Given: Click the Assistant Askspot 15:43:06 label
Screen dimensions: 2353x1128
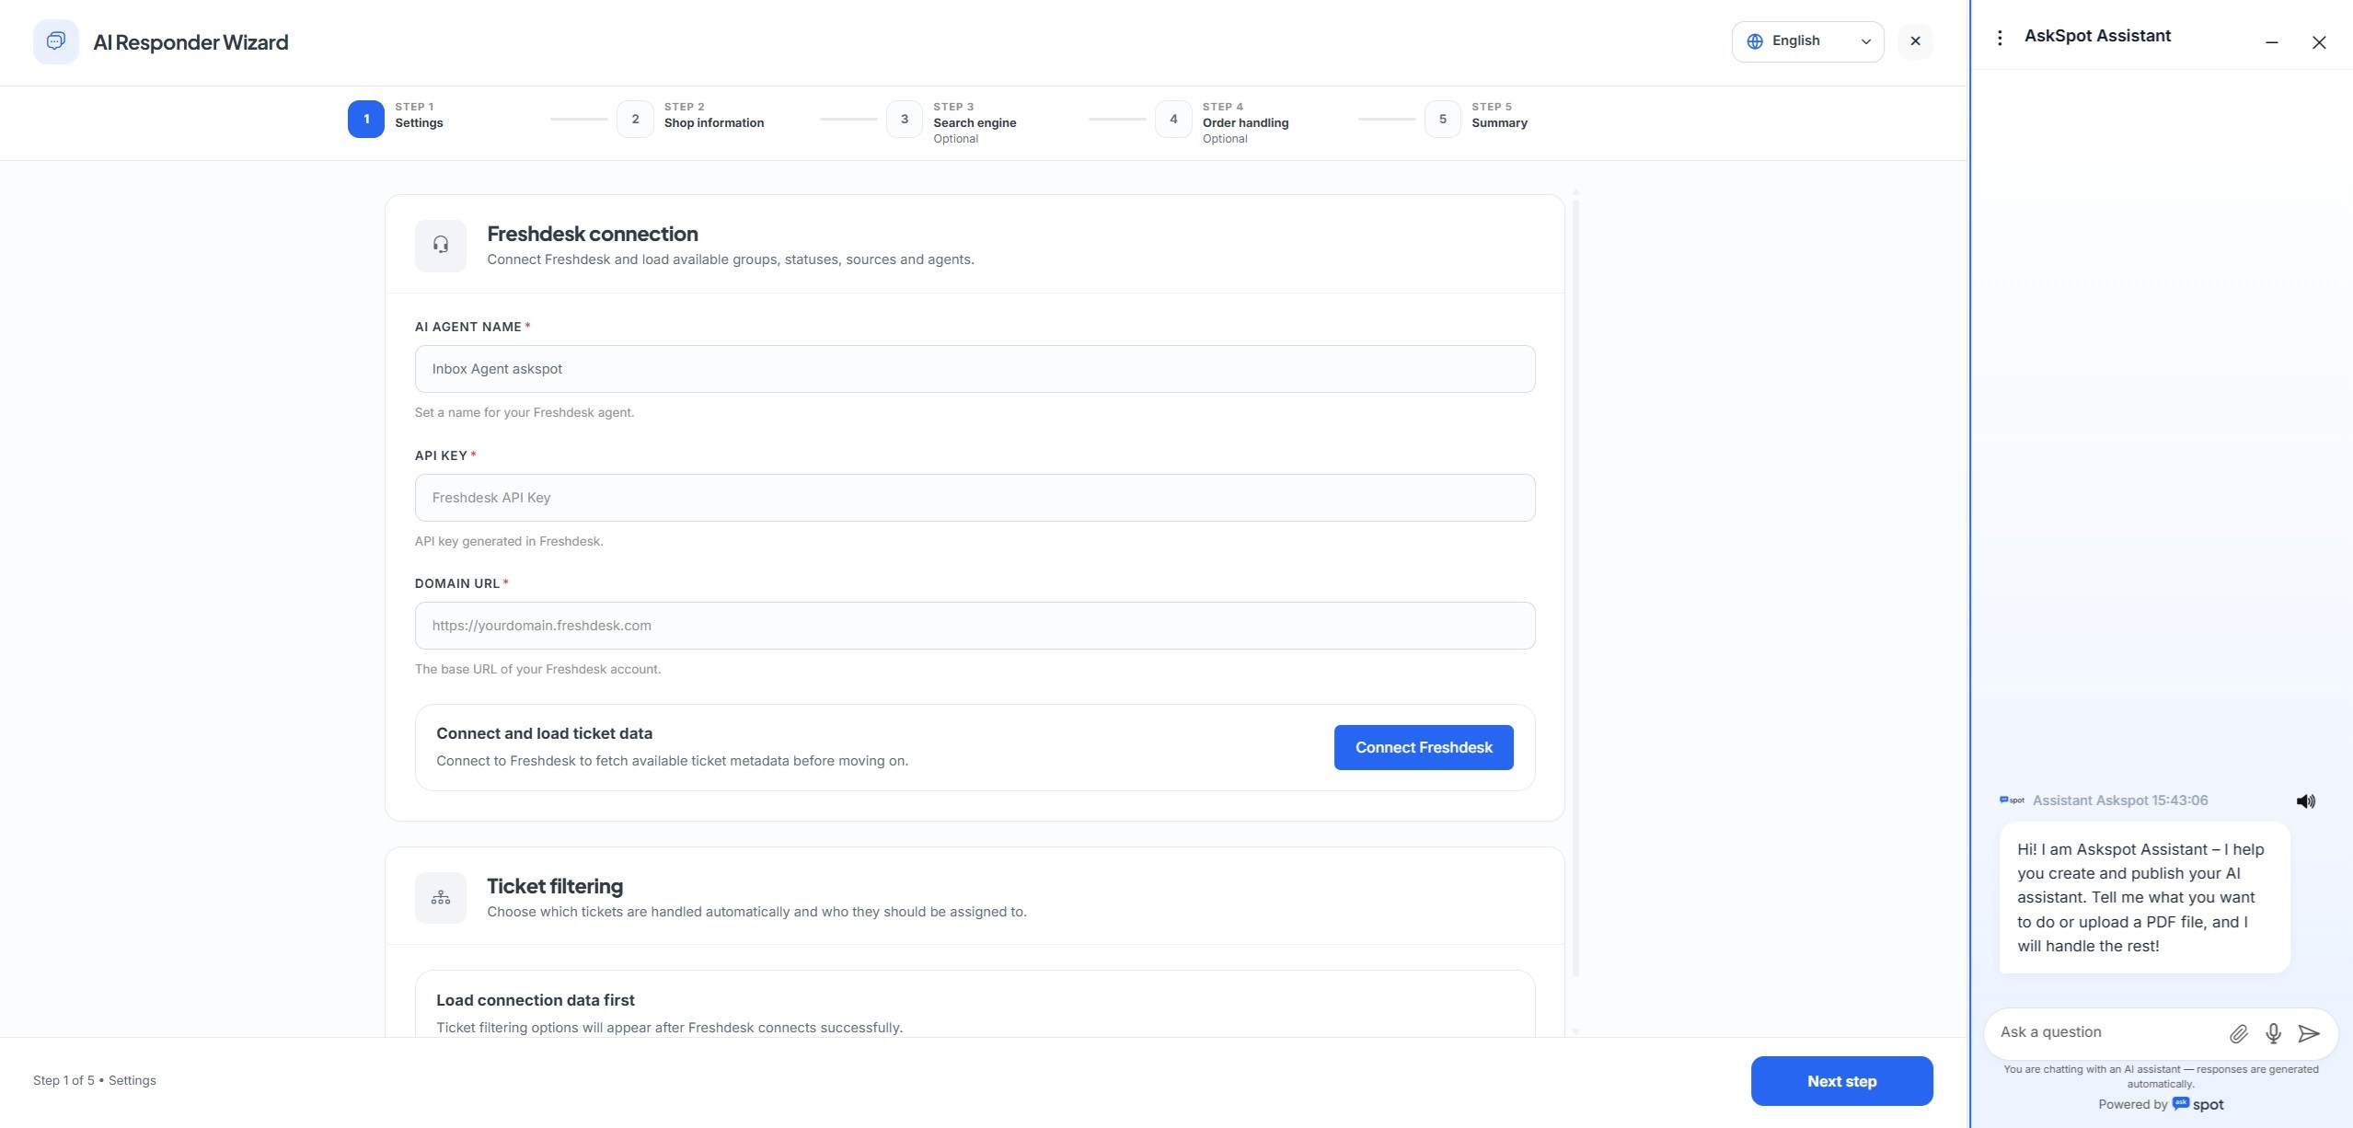Looking at the screenshot, I should coord(2120,800).
